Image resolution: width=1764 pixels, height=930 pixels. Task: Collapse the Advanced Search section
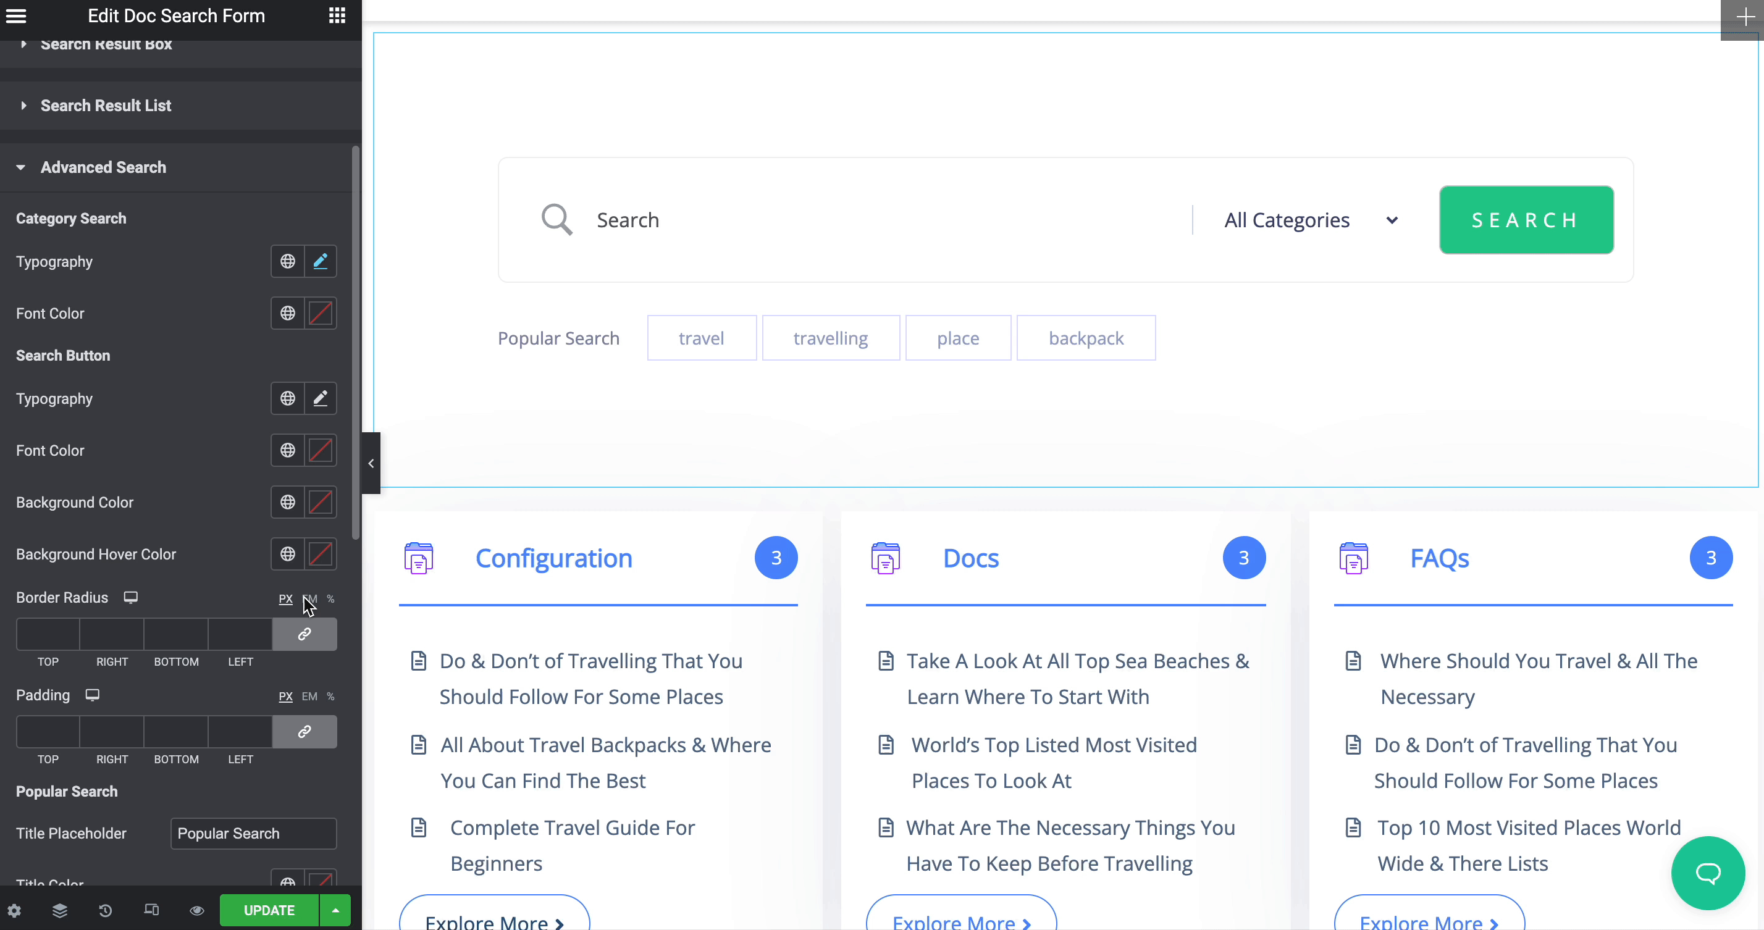pyautogui.click(x=103, y=167)
